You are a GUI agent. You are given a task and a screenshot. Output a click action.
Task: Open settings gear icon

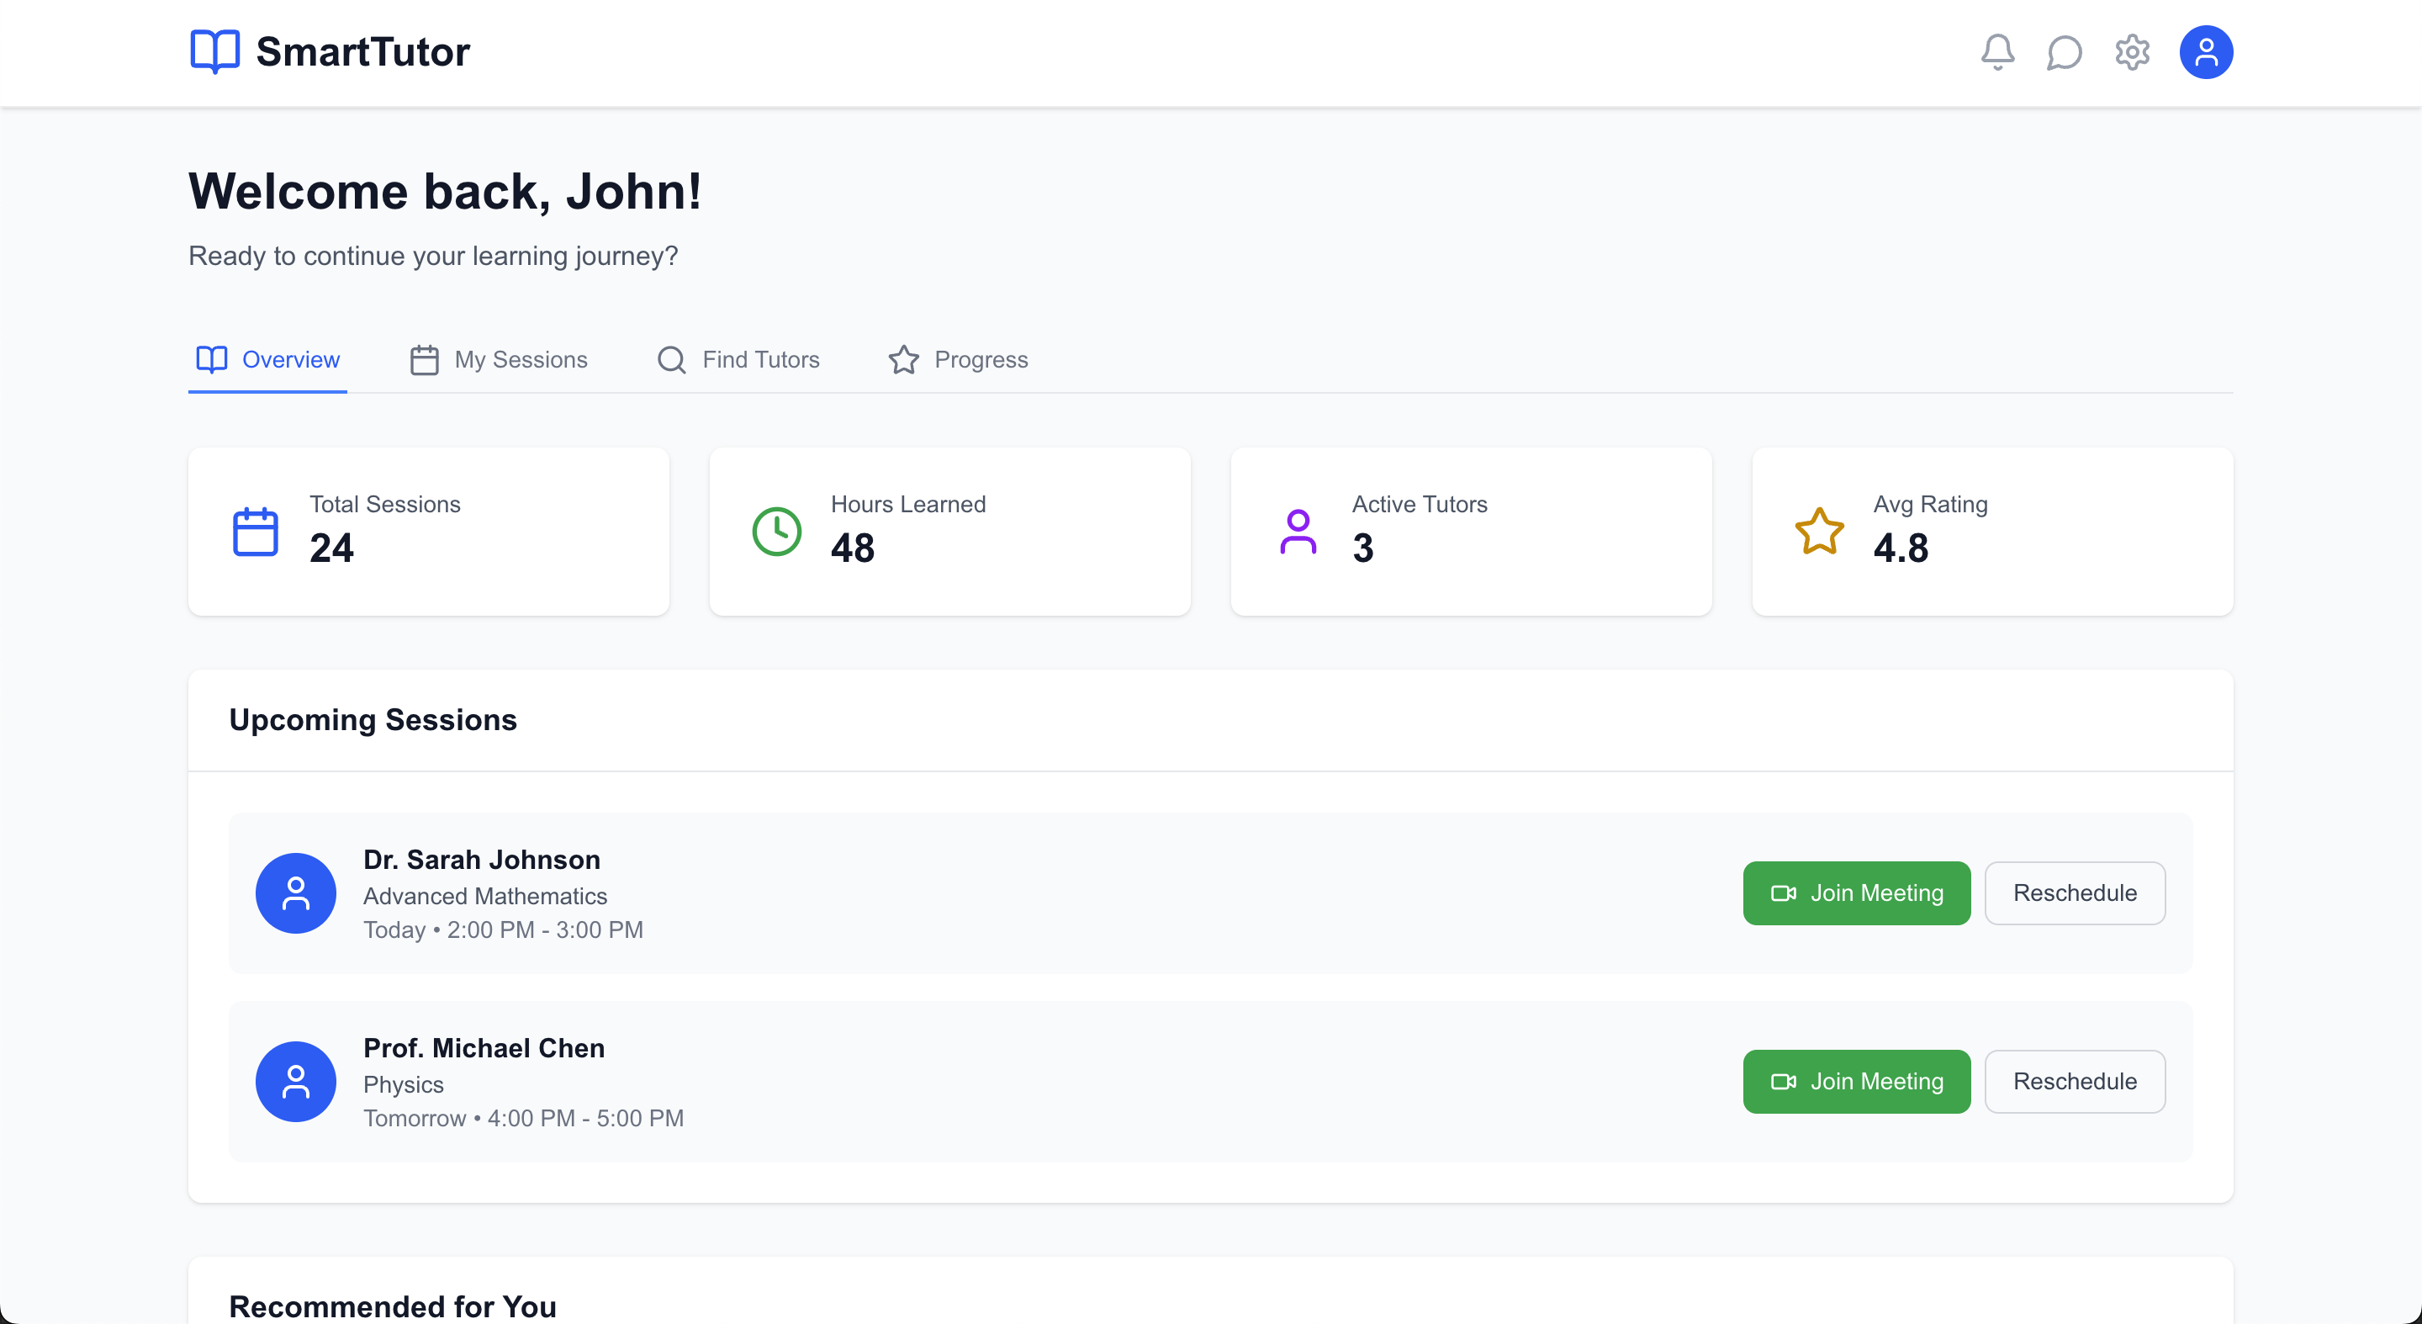click(2132, 51)
